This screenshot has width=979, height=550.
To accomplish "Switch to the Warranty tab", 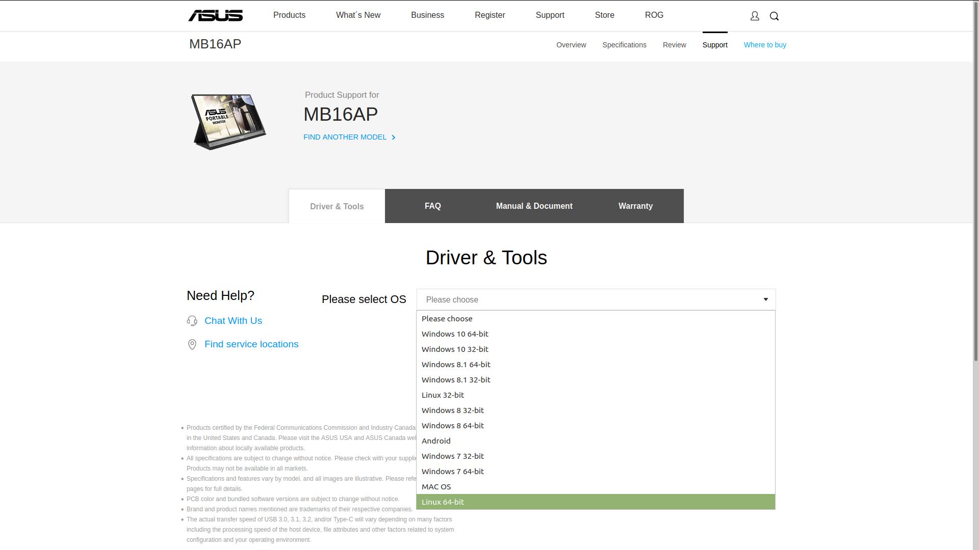I will [635, 206].
